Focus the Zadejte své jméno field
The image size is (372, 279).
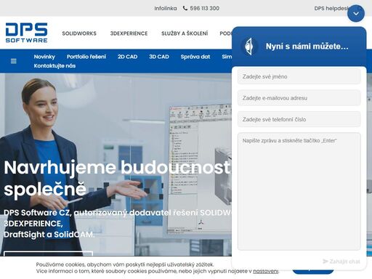(x=299, y=76)
